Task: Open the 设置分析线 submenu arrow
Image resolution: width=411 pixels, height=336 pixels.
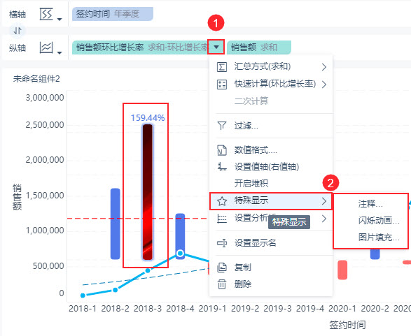Action: click(x=324, y=219)
